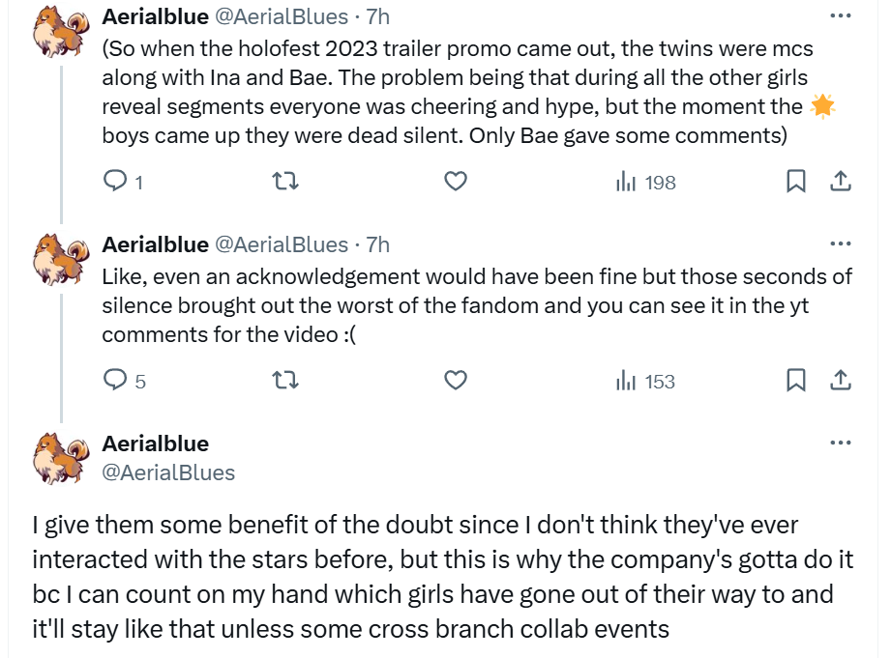Retweet the 'seconds of silence' tweet
This screenshot has width=891, height=658.
pos(285,381)
